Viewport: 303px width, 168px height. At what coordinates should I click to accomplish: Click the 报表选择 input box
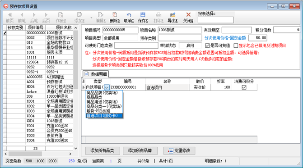(216, 20)
